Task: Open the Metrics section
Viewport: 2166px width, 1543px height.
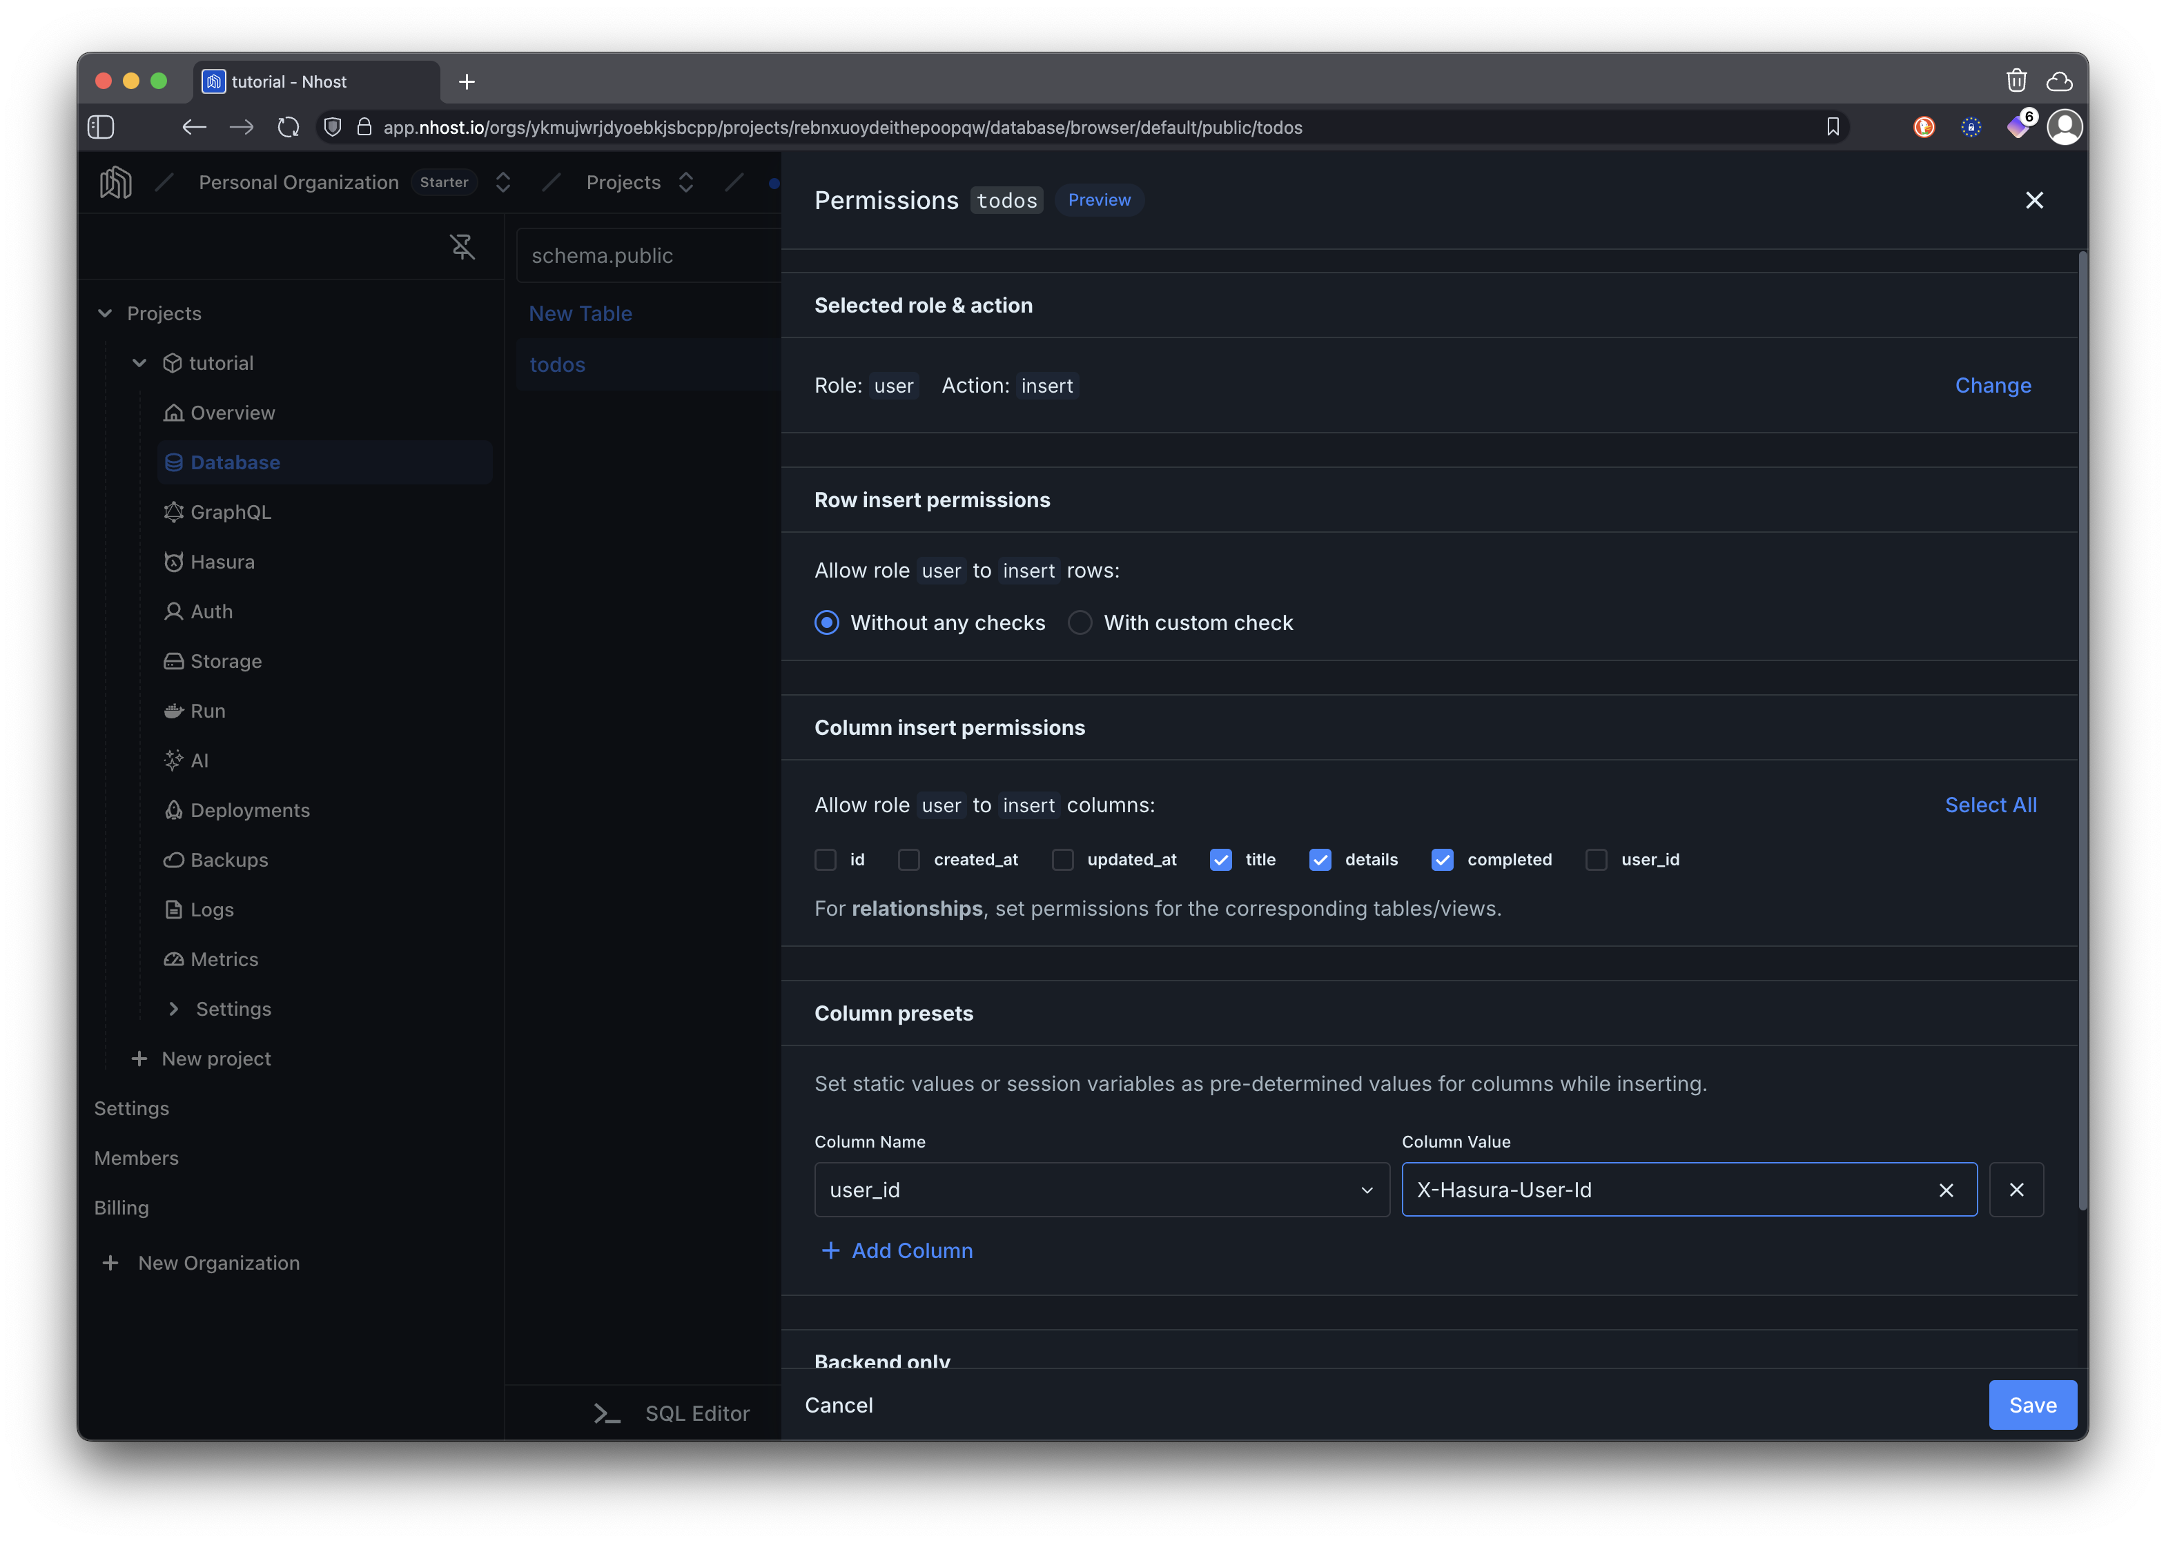Action: click(224, 959)
